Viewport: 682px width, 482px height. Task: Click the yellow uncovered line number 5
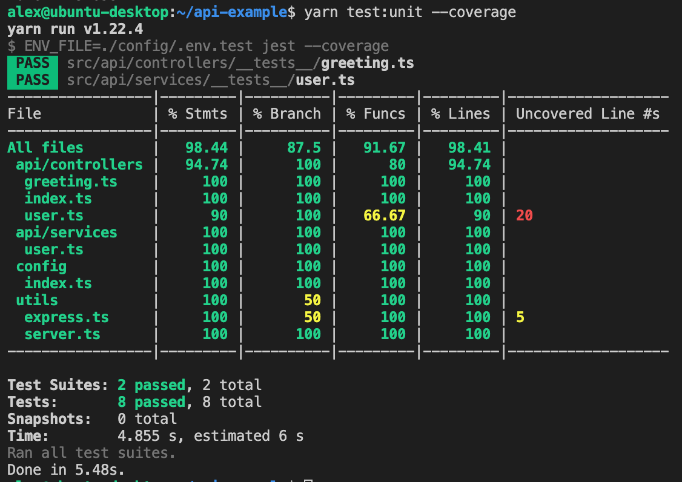(x=520, y=317)
